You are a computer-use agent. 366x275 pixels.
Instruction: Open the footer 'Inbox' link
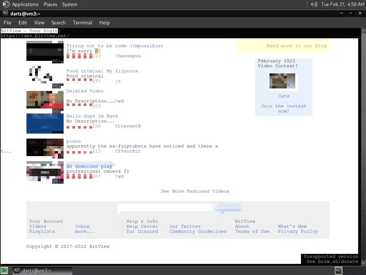82,226
